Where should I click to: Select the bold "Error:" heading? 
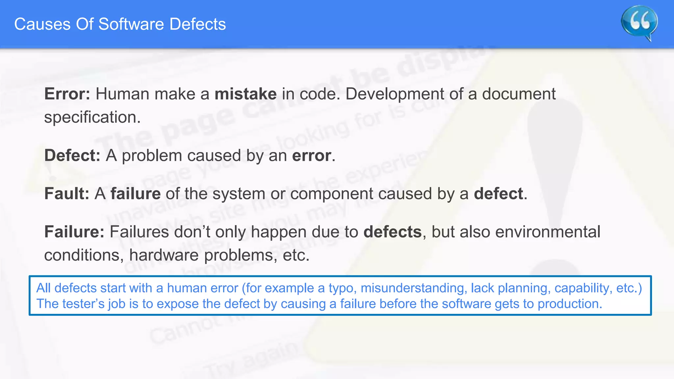(67, 94)
